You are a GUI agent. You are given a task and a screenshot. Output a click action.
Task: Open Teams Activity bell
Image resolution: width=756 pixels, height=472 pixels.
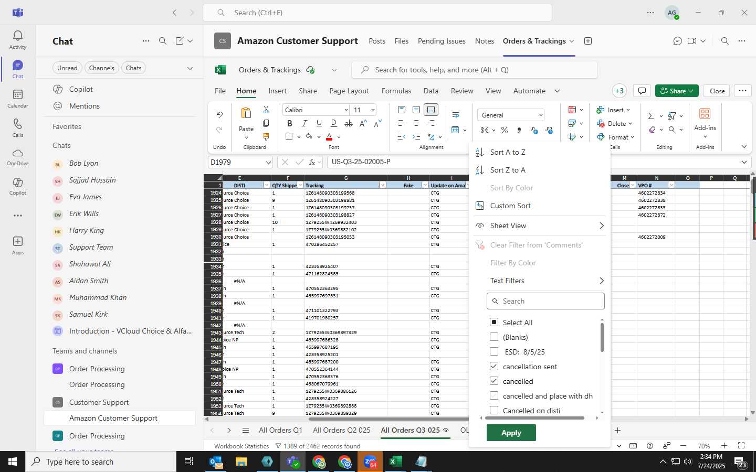pyautogui.click(x=17, y=39)
